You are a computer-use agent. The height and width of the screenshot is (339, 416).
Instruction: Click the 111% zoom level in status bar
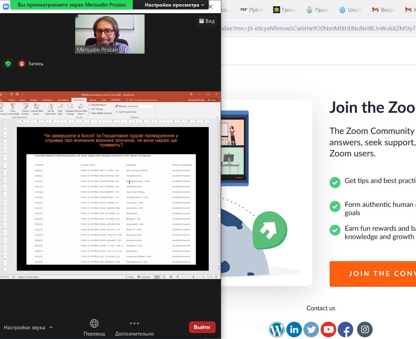click(x=210, y=277)
